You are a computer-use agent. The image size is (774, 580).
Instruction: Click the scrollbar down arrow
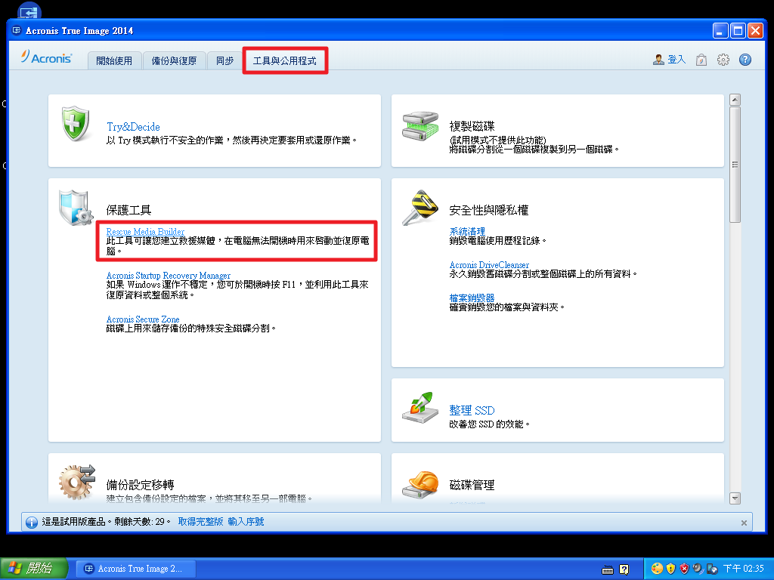tap(735, 498)
